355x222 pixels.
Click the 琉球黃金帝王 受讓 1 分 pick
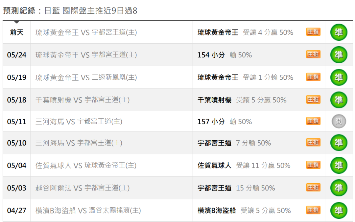point(245,77)
